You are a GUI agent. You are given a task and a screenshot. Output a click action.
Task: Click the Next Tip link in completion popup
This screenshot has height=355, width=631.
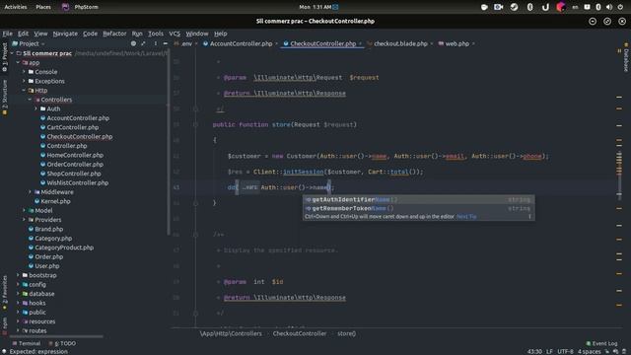466,217
